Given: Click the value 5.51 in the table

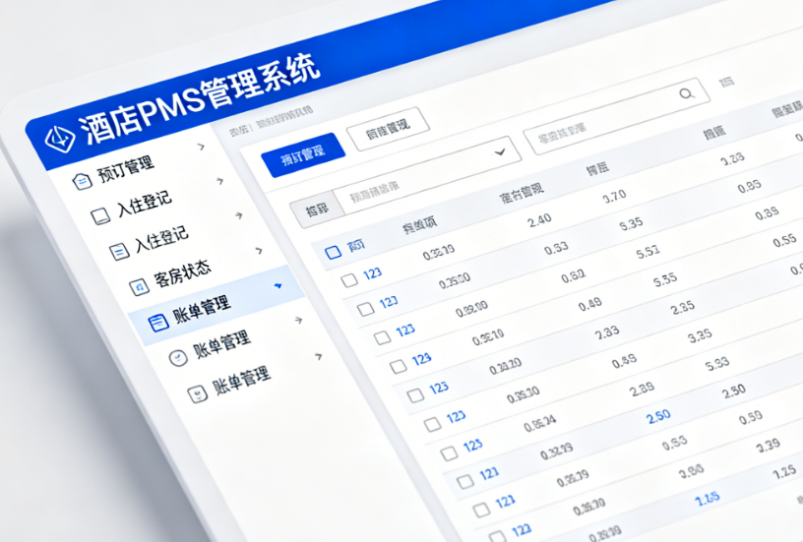Looking at the screenshot, I should tap(648, 251).
